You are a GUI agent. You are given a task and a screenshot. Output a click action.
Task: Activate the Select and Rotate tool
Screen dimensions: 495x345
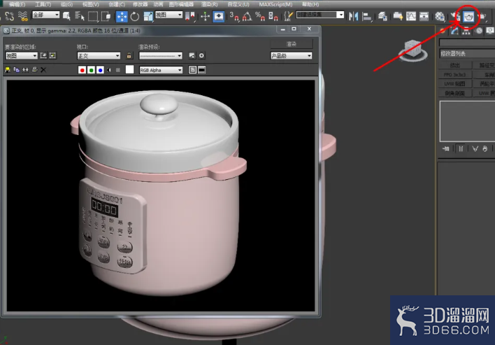tap(135, 16)
